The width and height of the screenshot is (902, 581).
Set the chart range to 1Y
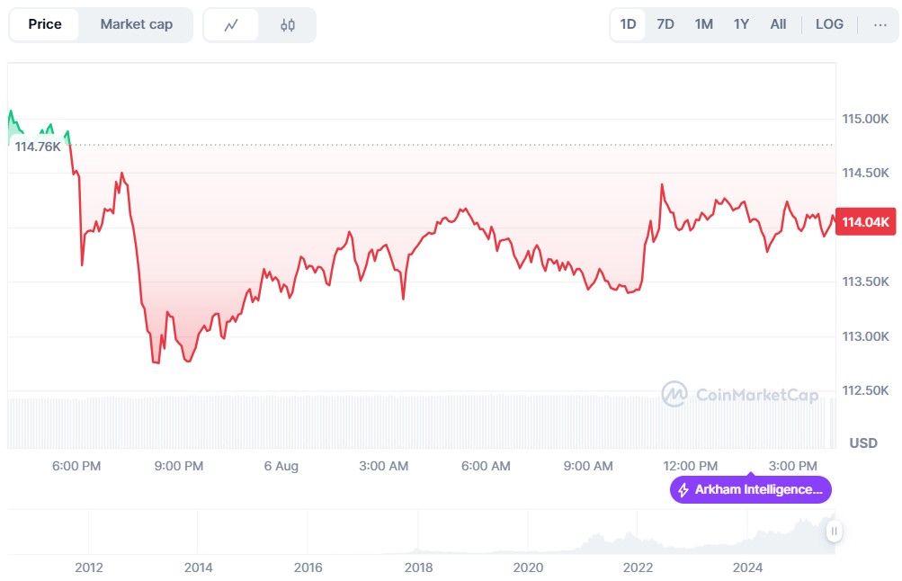(x=741, y=24)
